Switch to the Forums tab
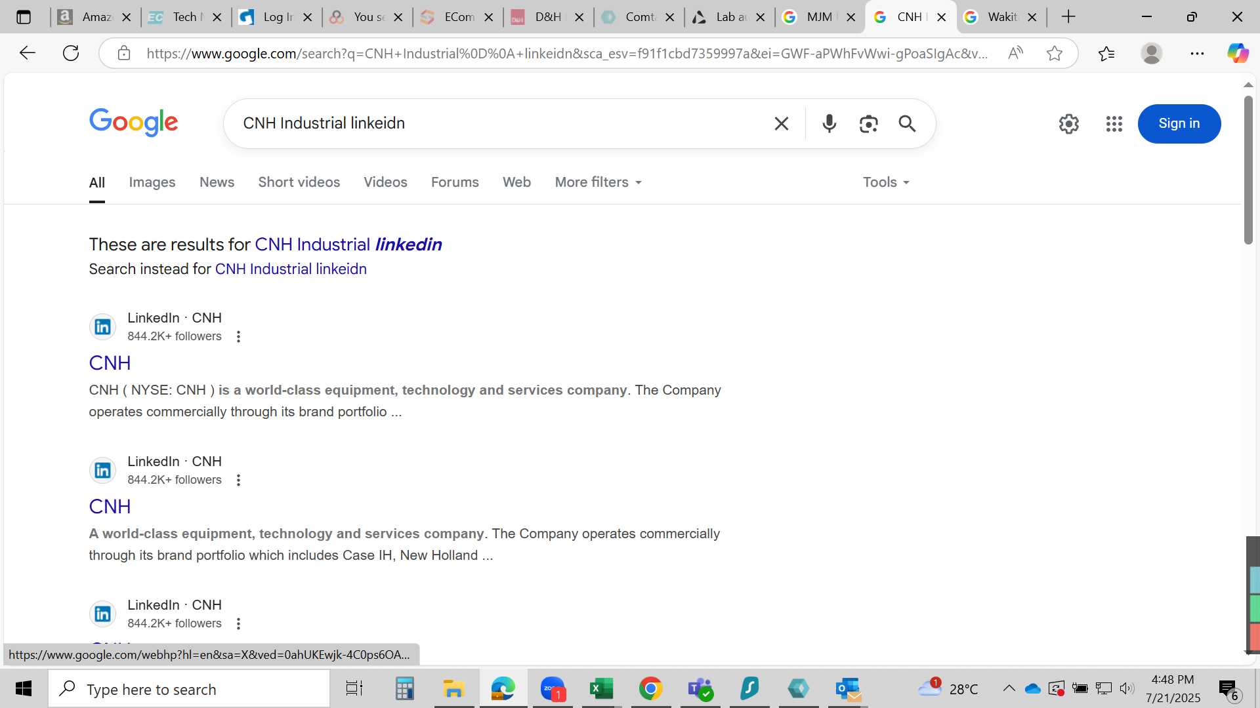1260x708 pixels. point(455,182)
